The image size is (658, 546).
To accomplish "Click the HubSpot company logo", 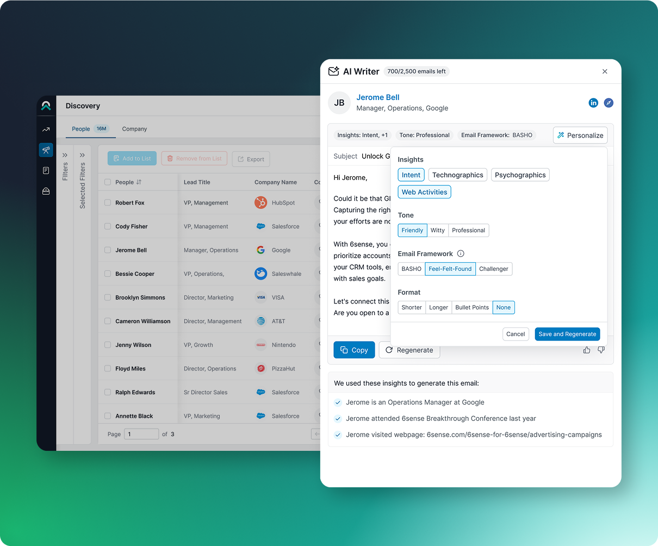I will tap(261, 203).
